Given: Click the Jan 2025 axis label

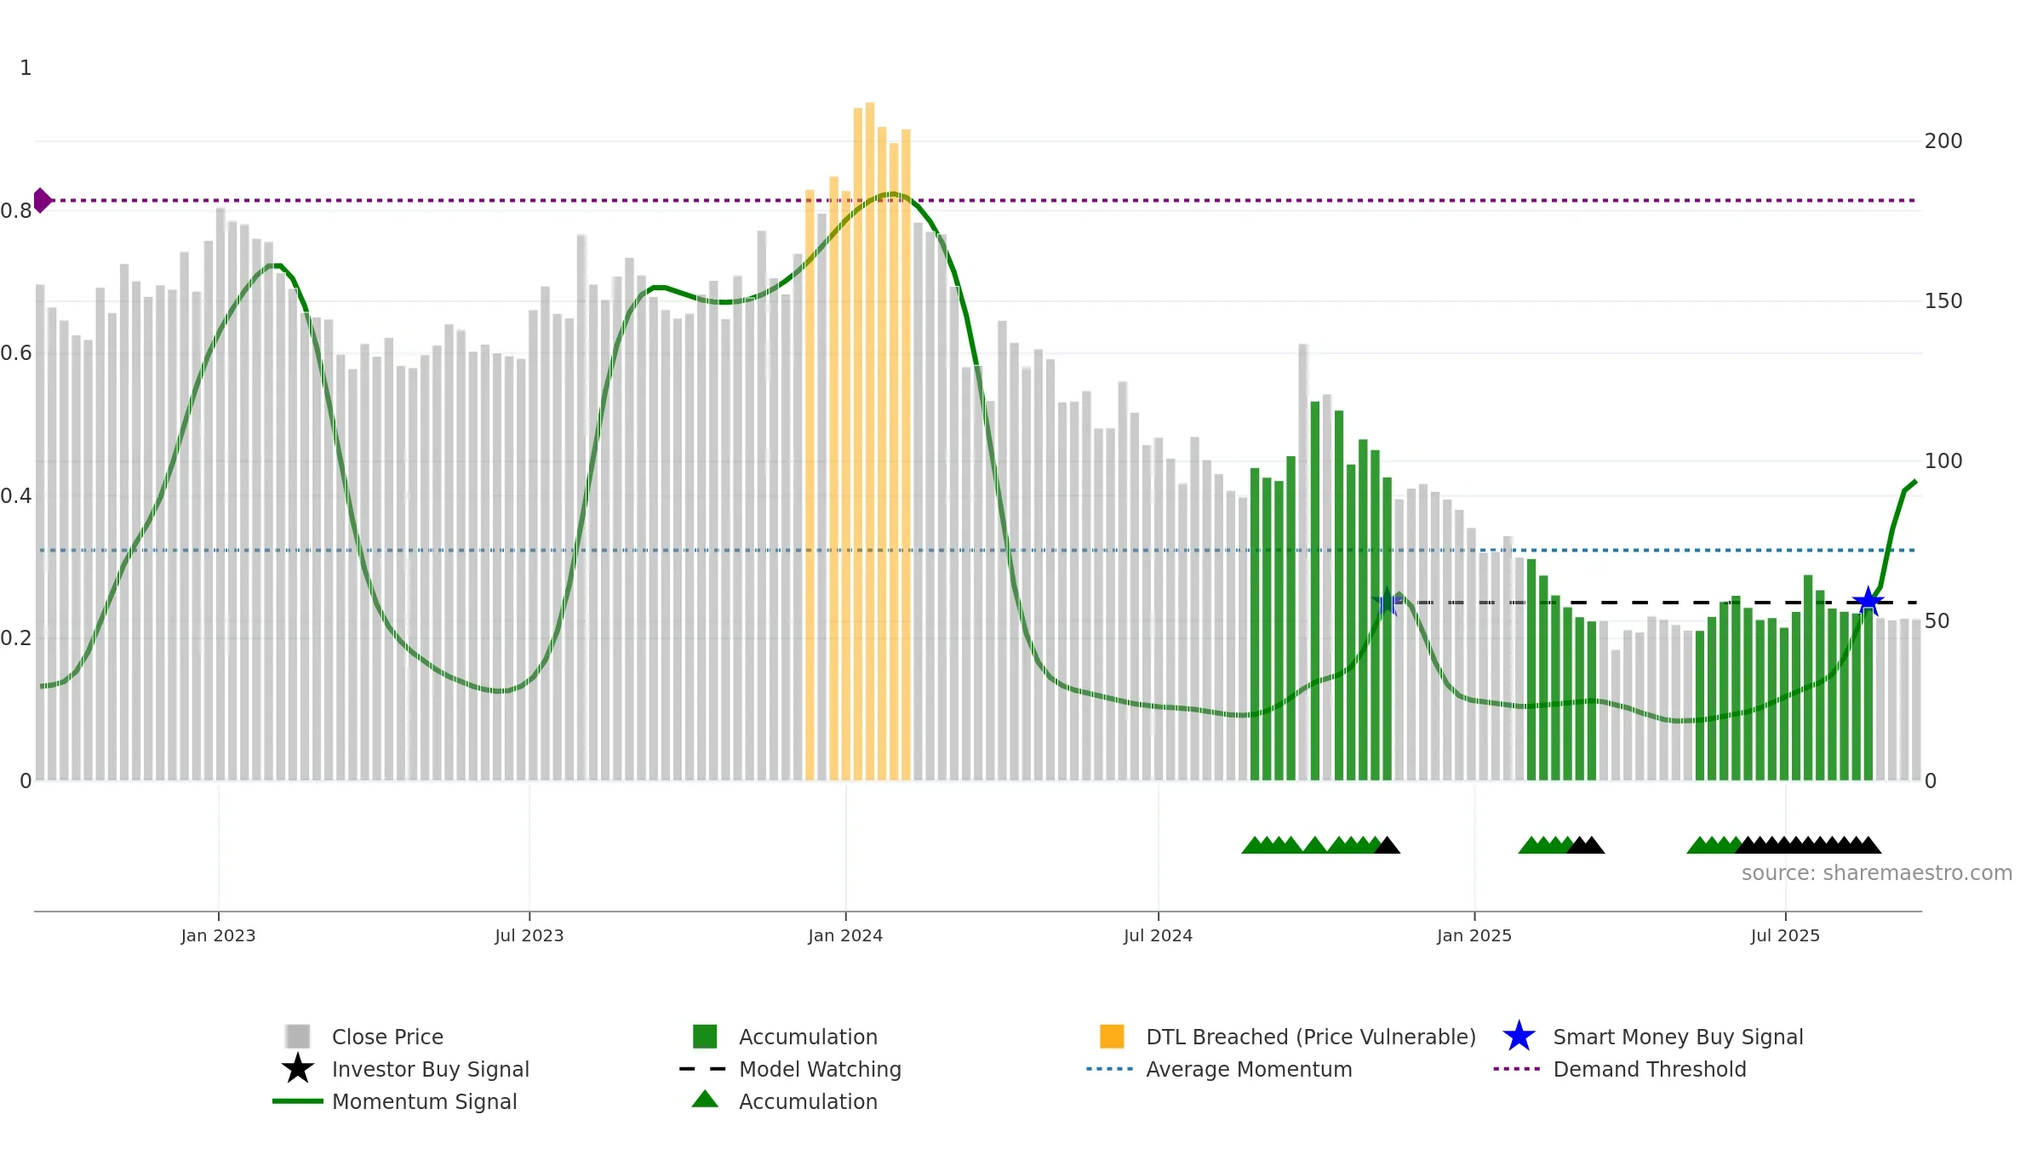Looking at the screenshot, I should click(x=1474, y=935).
